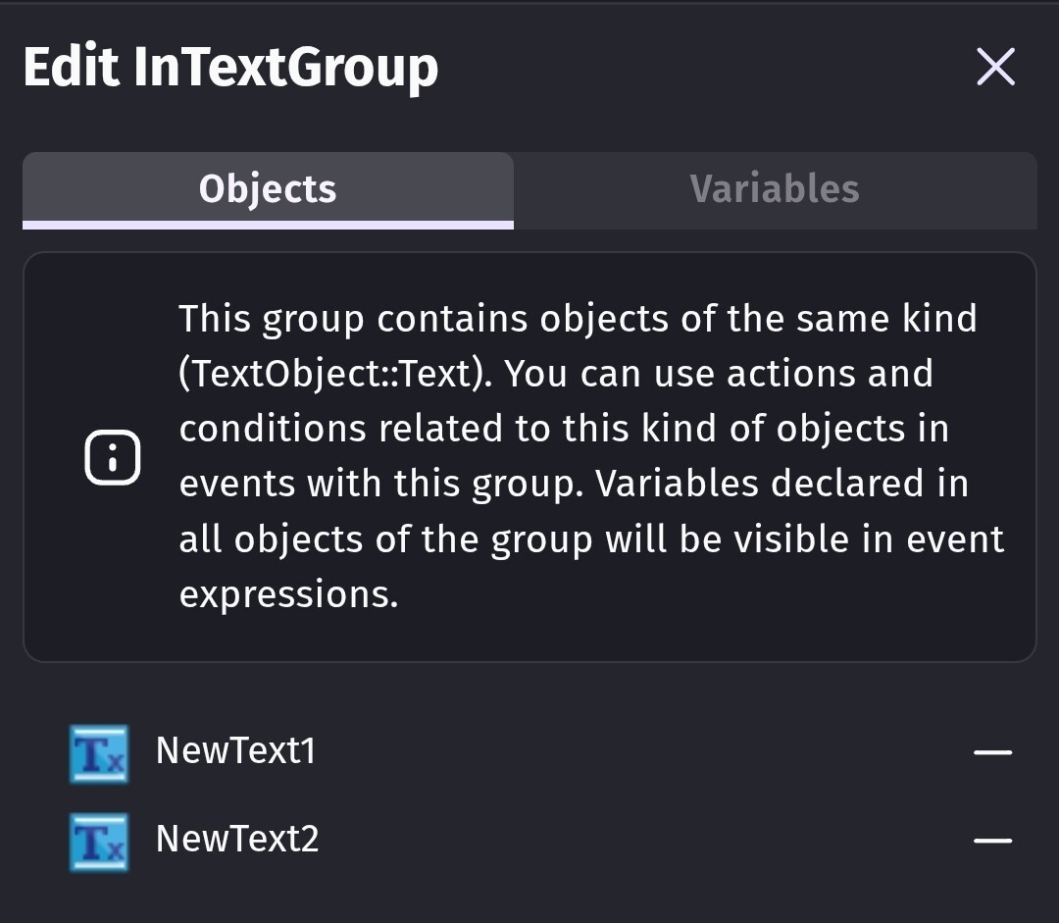Click "events with this group" text line

coord(574,484)
